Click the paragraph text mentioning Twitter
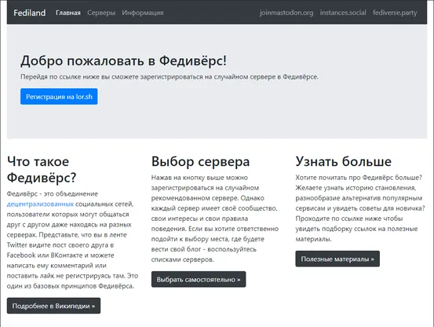The height and width of the screenshot is (327, 434). 72,240
